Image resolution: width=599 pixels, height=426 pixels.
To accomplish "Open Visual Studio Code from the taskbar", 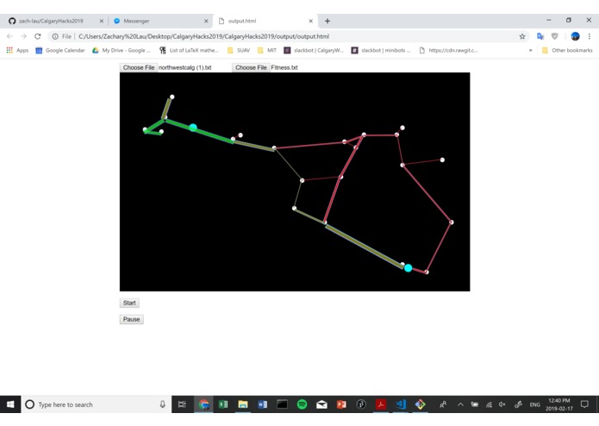I will click(401, 404).
